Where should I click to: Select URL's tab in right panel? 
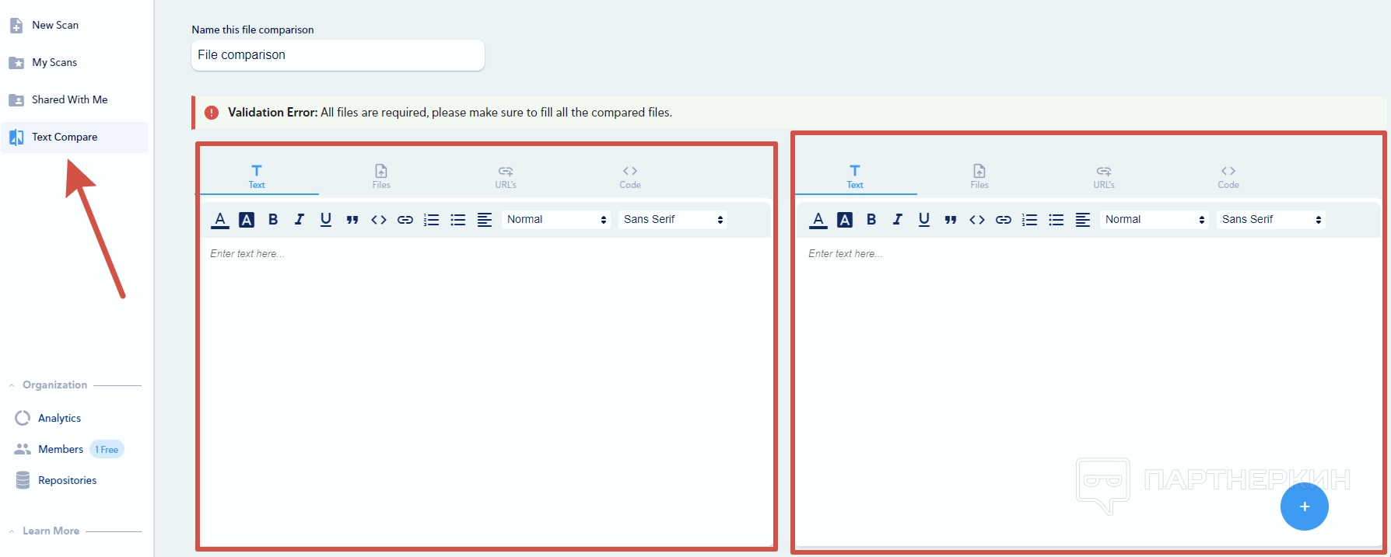click(1104, 177)
